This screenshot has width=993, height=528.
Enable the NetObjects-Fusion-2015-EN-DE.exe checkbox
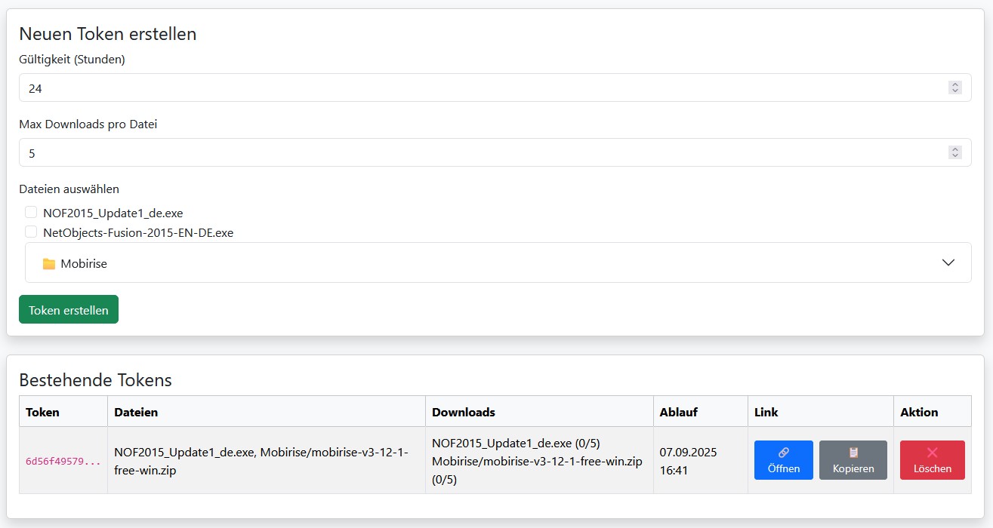click(31, 232)
